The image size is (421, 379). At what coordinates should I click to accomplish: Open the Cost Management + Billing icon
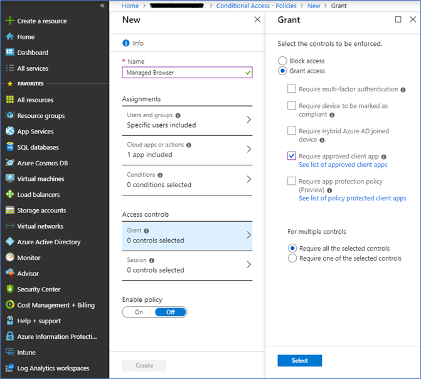tap(10, 304)
